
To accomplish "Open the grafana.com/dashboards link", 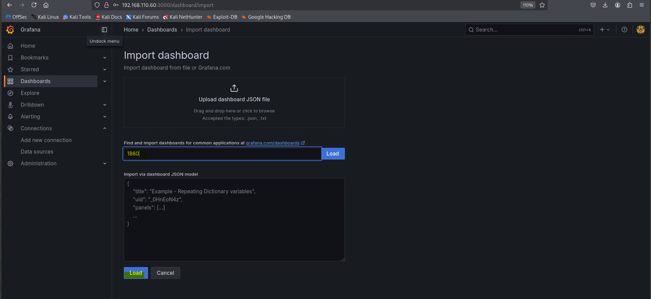I will [x=273, y=143].
